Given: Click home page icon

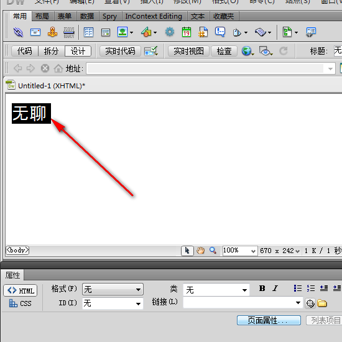Looking at the screenshot, I should click(x=58, y=68).
